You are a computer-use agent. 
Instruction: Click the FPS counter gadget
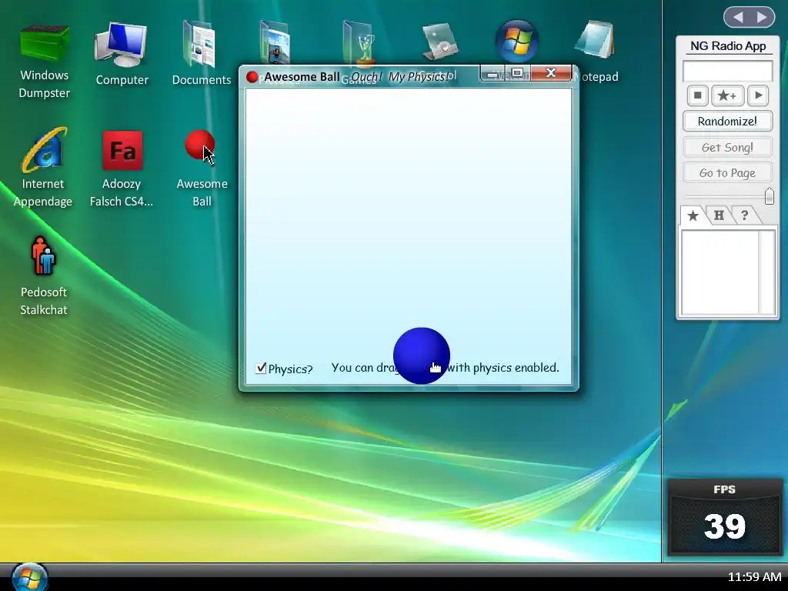click(x=724, y=516)
